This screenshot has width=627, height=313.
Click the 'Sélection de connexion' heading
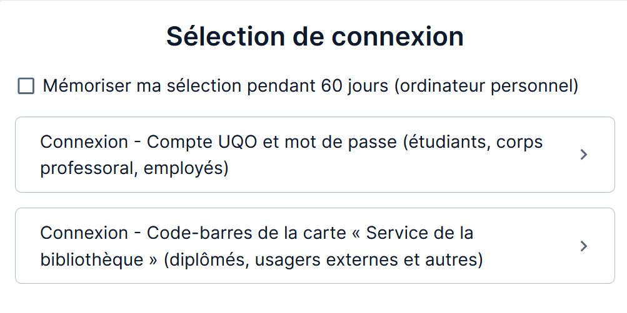(314, 37)
